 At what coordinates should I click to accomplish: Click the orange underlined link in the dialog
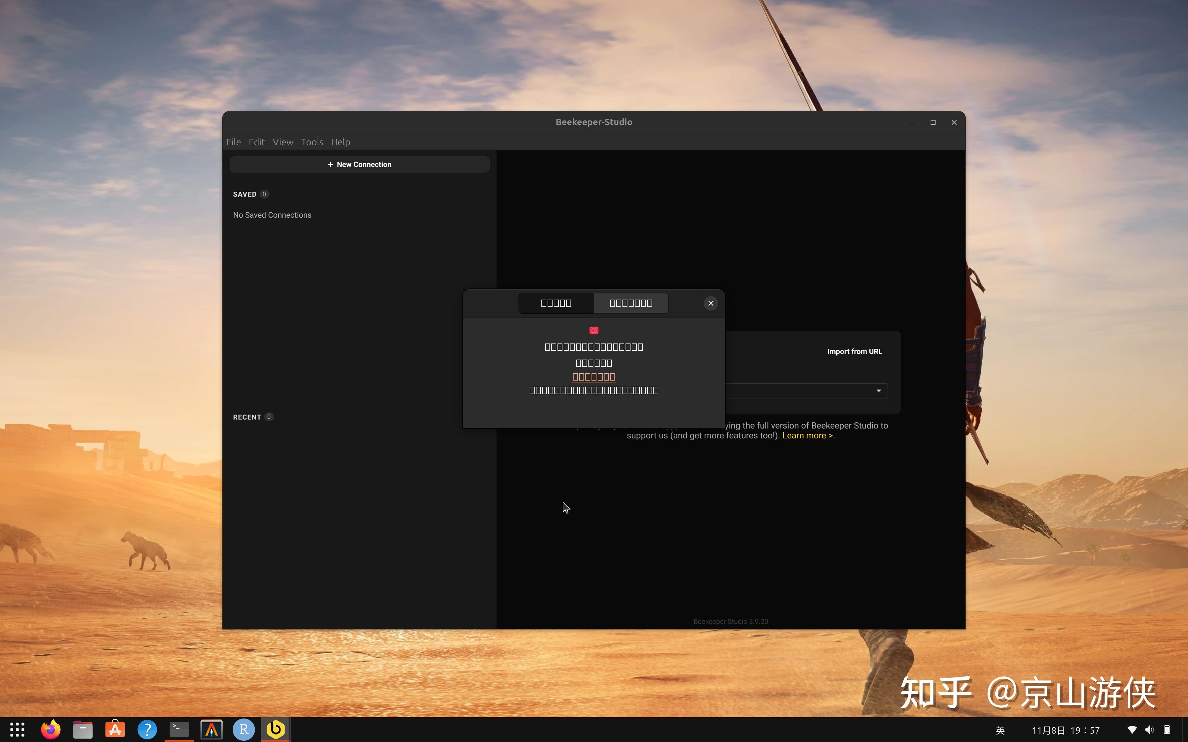593,376
